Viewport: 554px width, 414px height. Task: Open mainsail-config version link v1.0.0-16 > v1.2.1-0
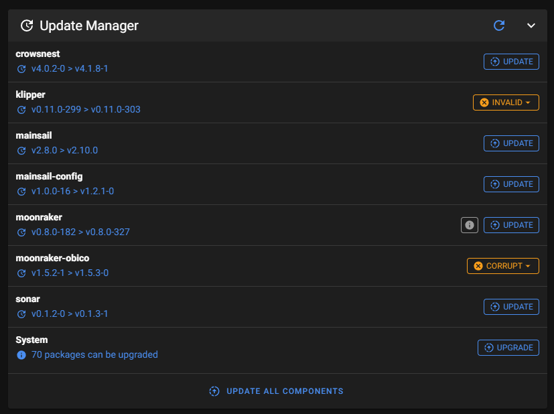[72, 191]
